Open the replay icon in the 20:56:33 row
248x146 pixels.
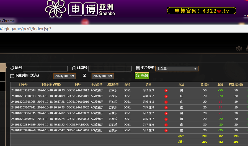[166, 107]
